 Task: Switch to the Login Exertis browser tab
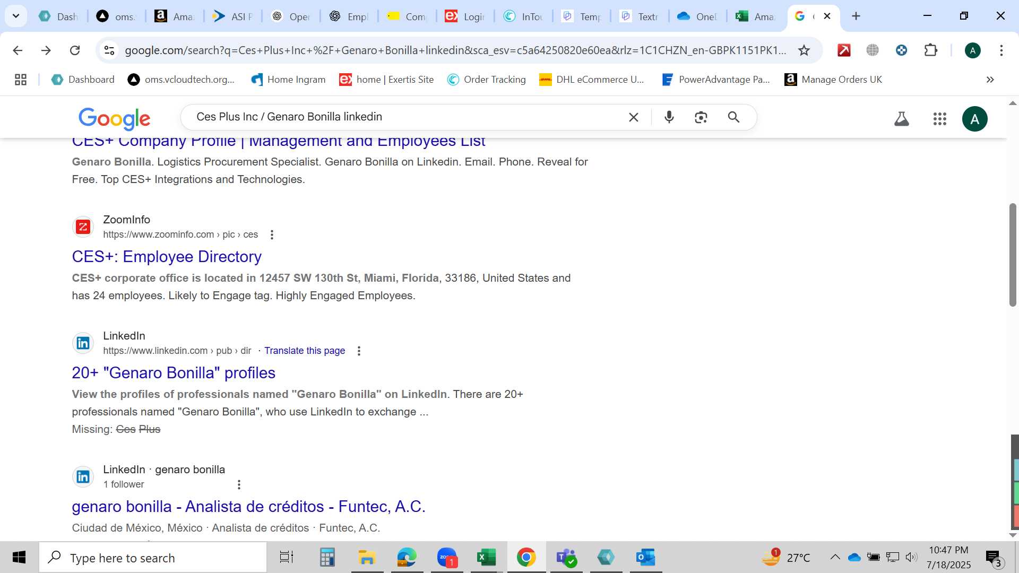tap(465, 16)
